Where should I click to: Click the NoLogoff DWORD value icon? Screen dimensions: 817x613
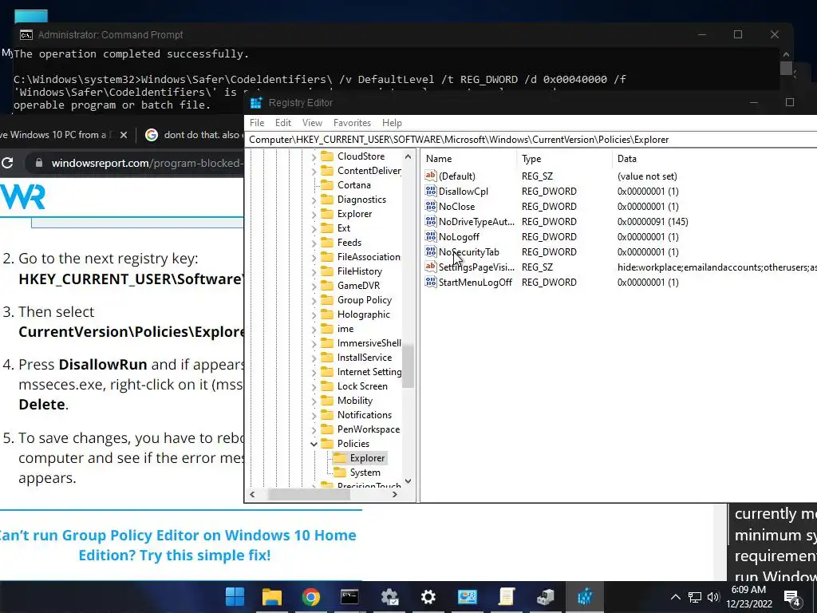tap(430, 236)
